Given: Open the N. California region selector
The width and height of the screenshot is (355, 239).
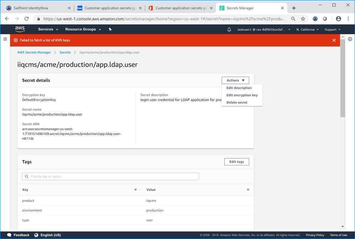Looking at the screenshot, I should click(307, 30).
